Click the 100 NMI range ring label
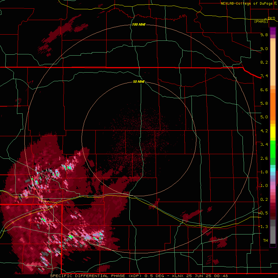 coord(139,24)
